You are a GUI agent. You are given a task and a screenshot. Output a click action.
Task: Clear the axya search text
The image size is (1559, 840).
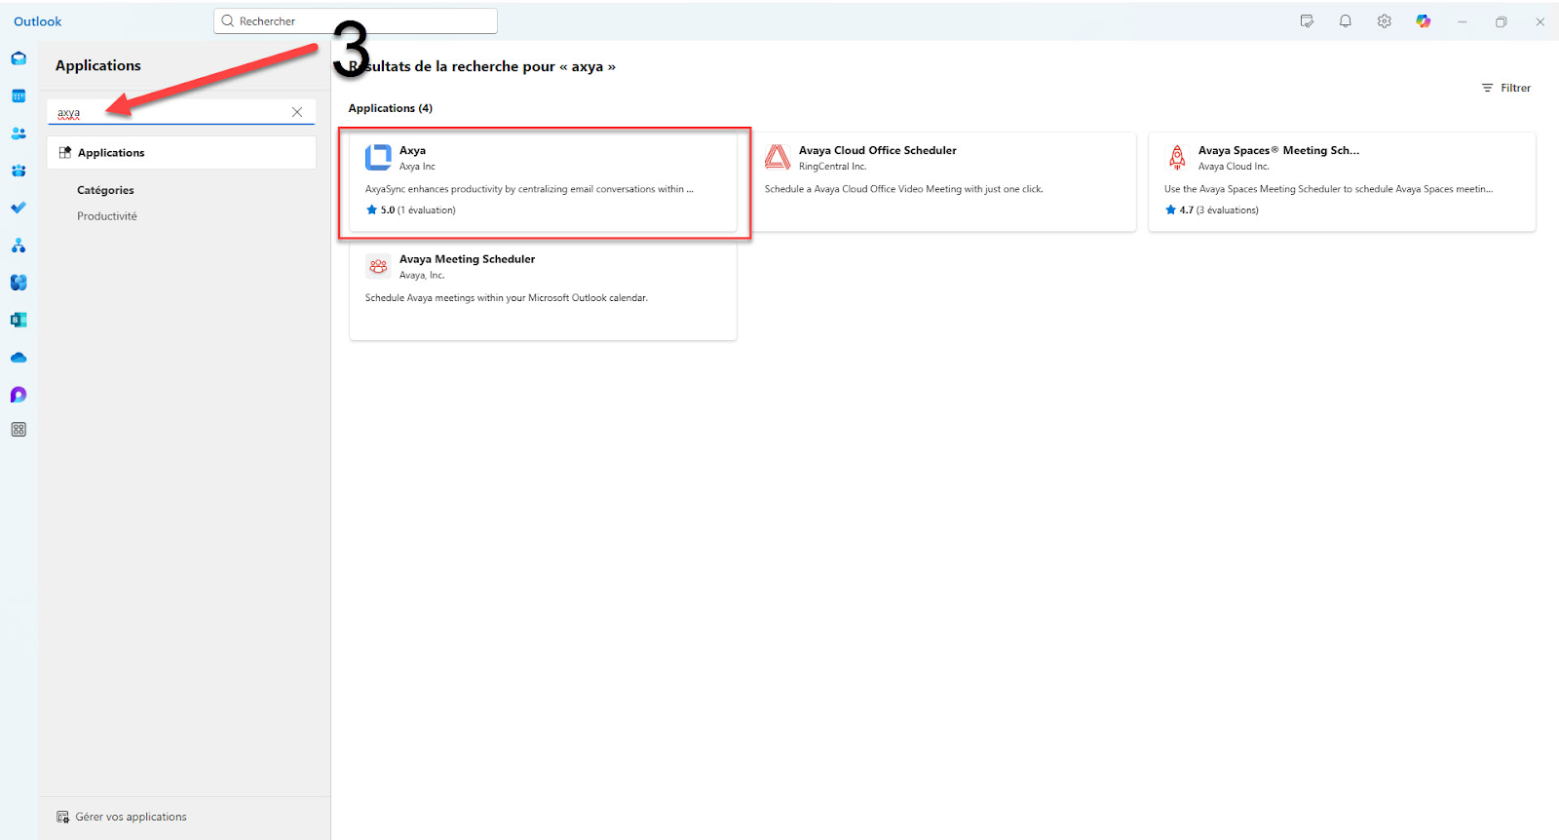pyautogui.click(x=297, y=112)
